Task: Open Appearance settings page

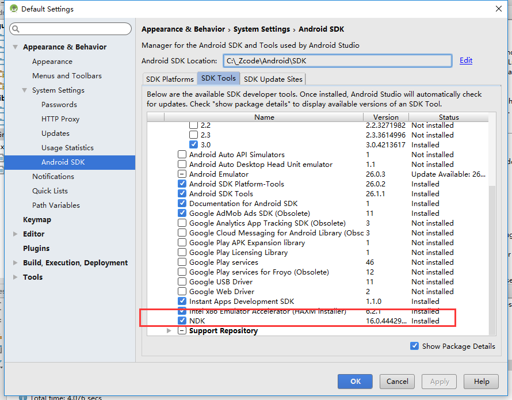Action: click(52, 62)
